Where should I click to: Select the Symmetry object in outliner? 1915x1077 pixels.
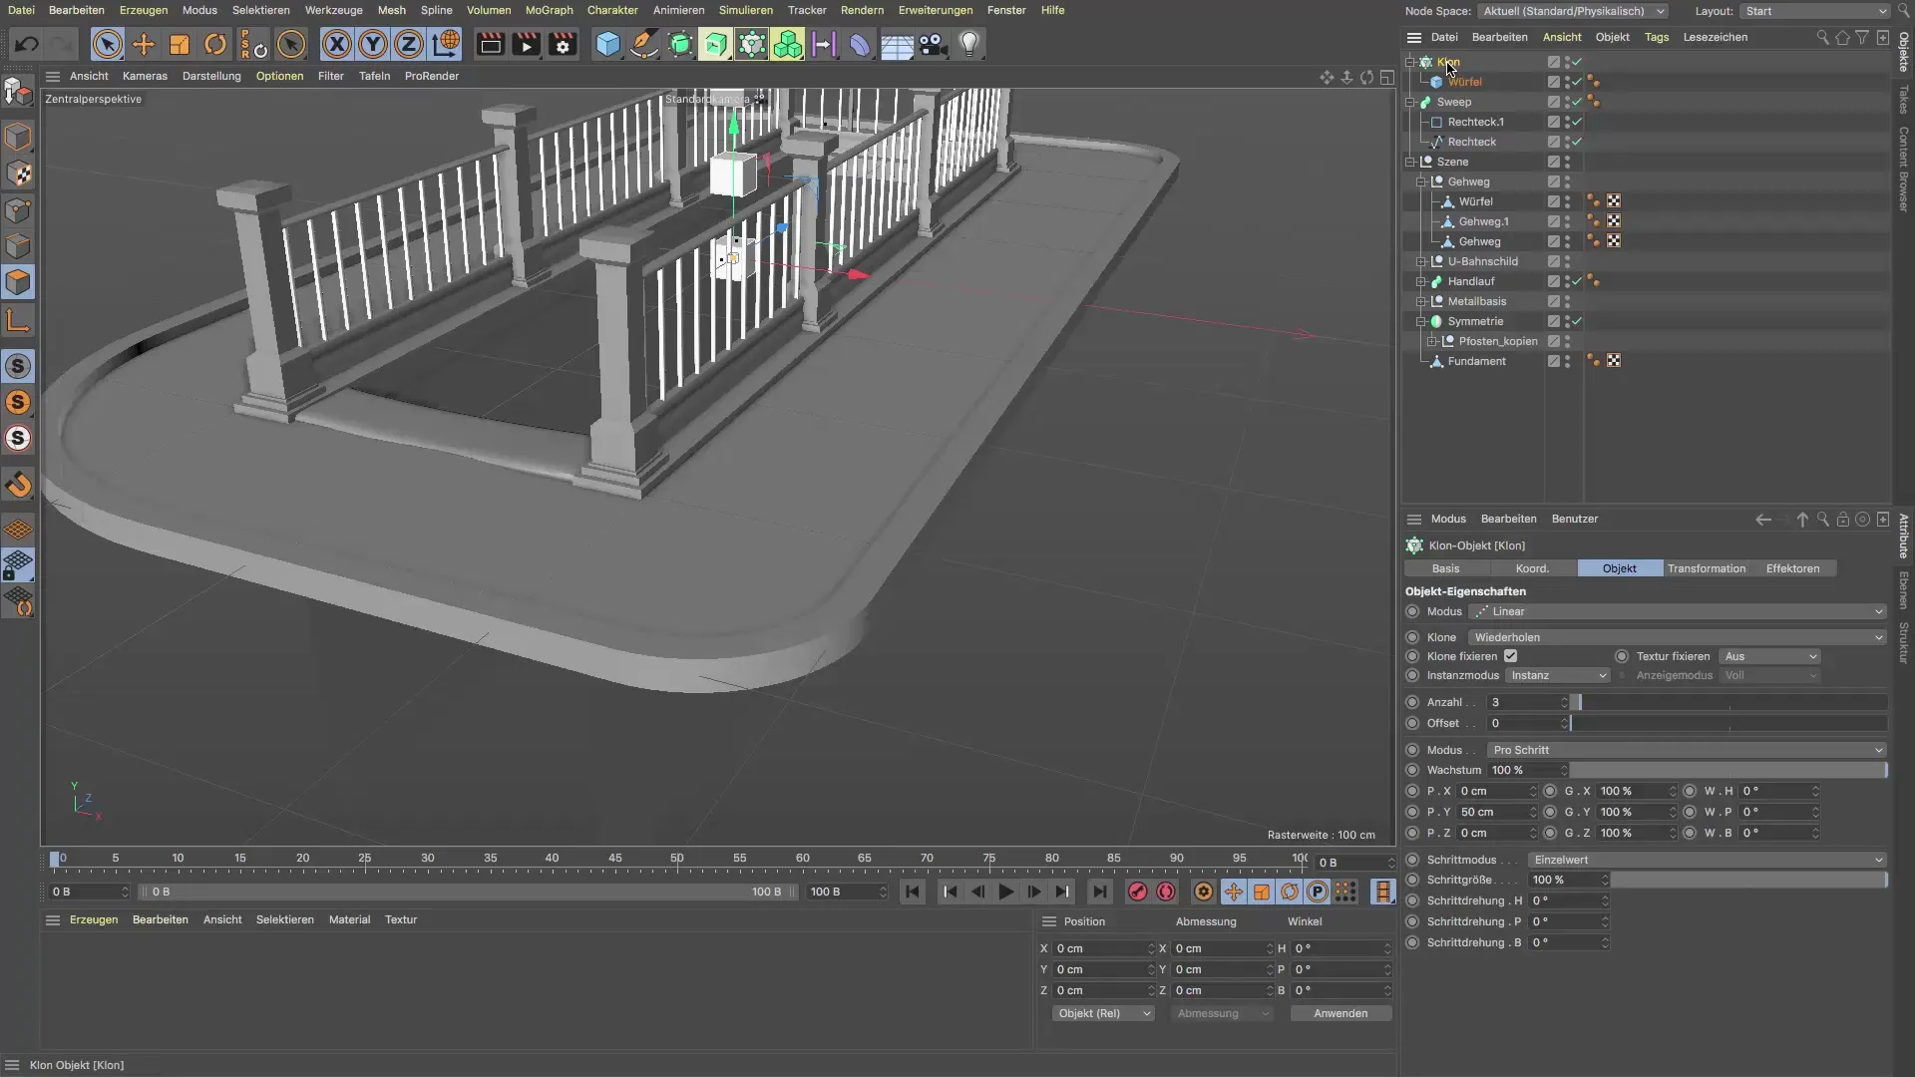(x=1474, y=319)
